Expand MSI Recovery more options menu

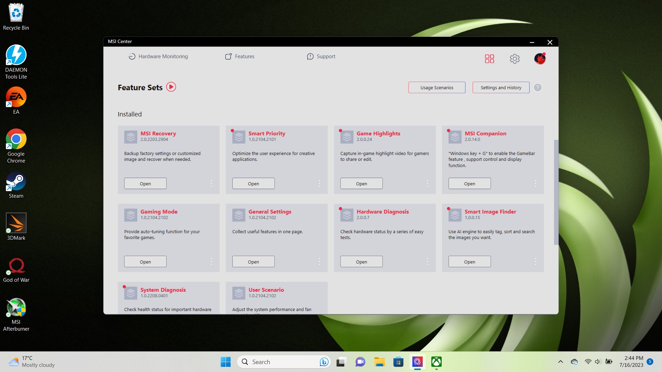211,184
